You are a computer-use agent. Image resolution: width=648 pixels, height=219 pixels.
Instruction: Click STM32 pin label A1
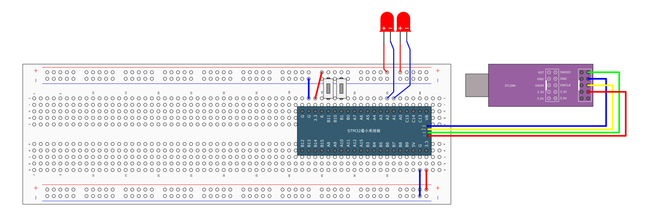tap(394, 118)
